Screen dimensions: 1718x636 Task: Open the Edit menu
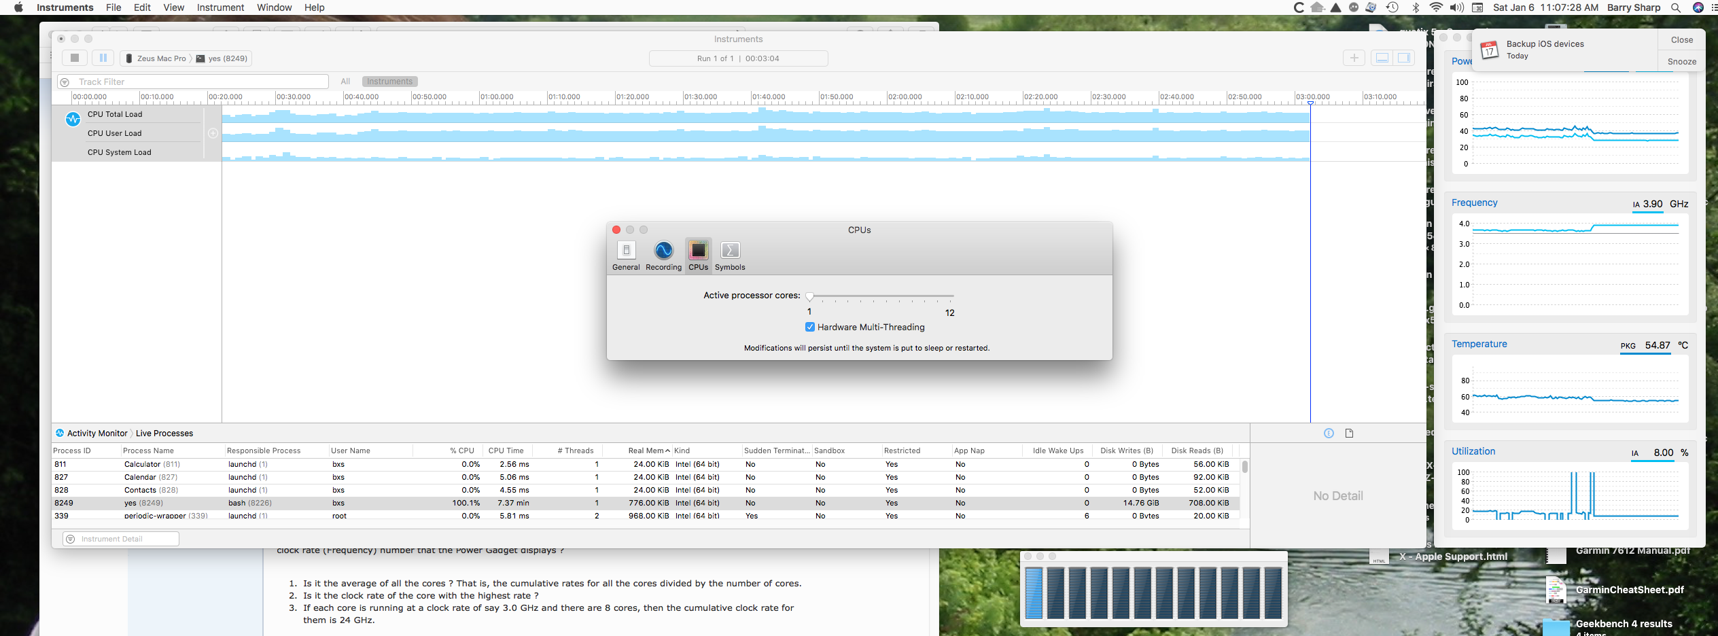pos(142,7)
